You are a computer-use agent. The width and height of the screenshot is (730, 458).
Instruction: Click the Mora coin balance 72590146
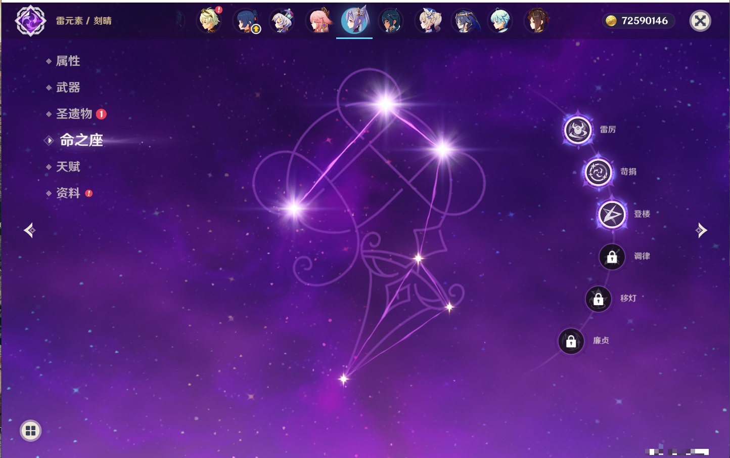(x=638, y=21)
